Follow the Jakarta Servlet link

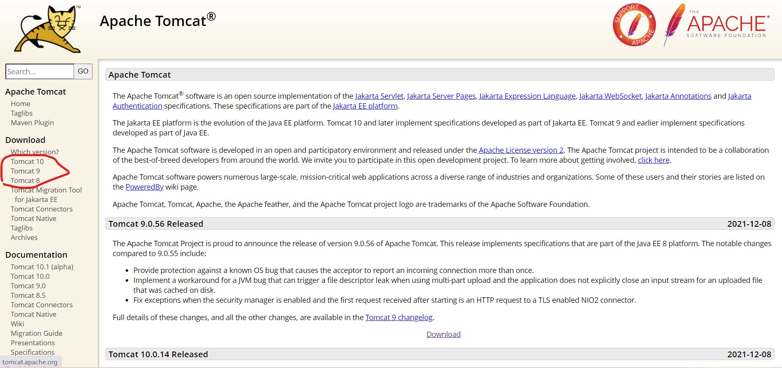[379, 96]
